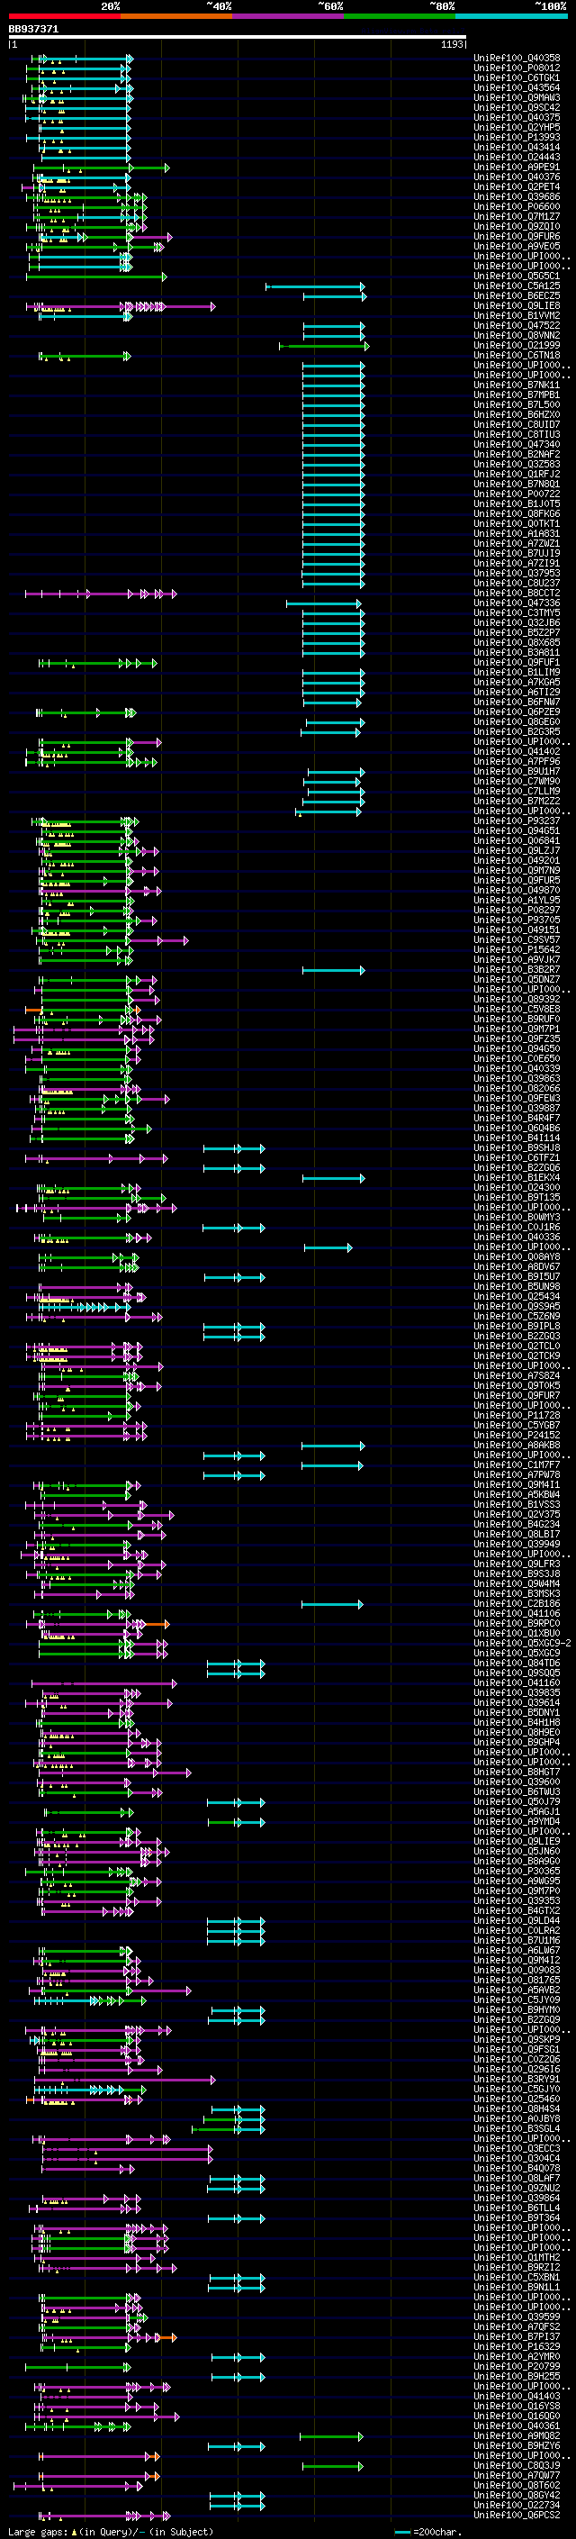Select the UniRef100_Q2YHP5 label
576x2539 pixels.
(517, 127)
